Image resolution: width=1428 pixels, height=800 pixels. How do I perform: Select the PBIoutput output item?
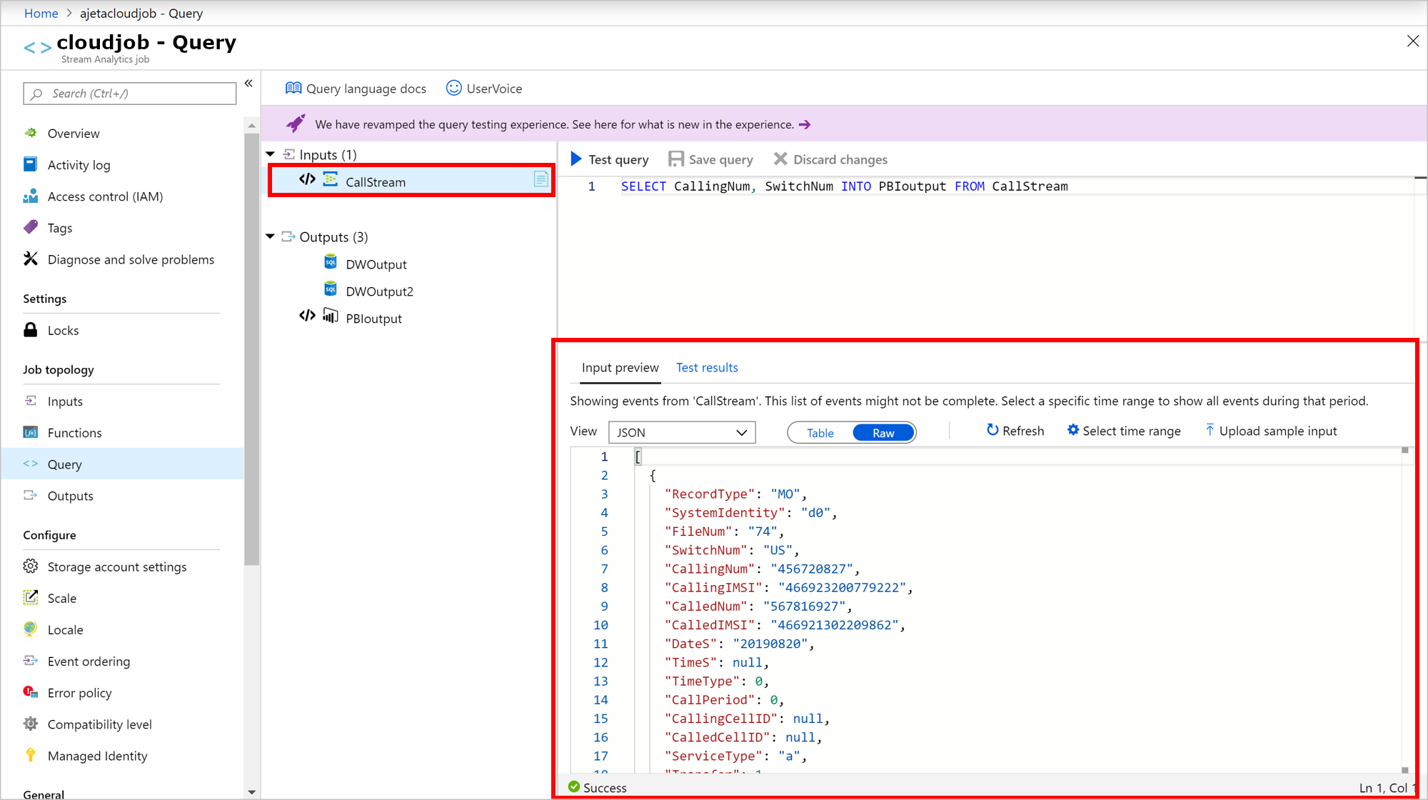point(373,318)
